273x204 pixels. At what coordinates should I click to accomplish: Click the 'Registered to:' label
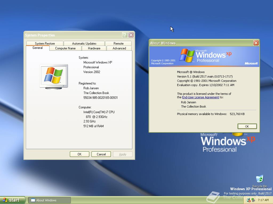(x=87, y=83)
